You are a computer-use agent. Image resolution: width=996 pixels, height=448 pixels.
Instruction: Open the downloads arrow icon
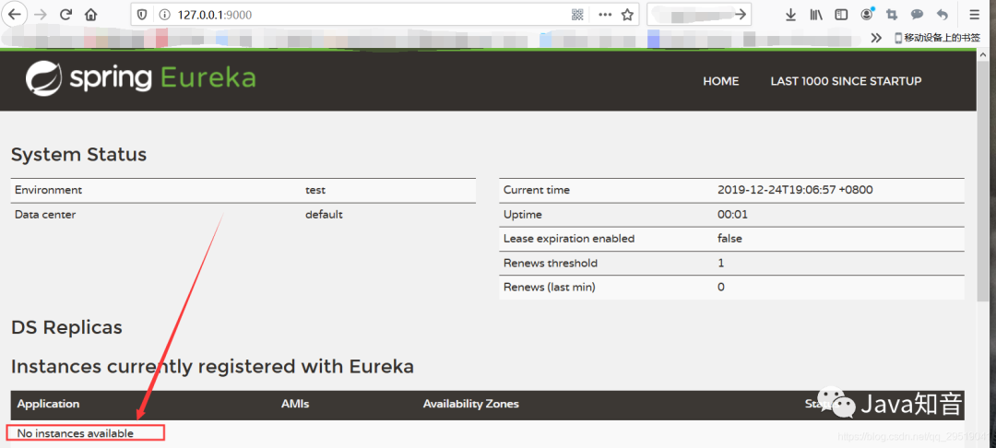coord(791,15)
